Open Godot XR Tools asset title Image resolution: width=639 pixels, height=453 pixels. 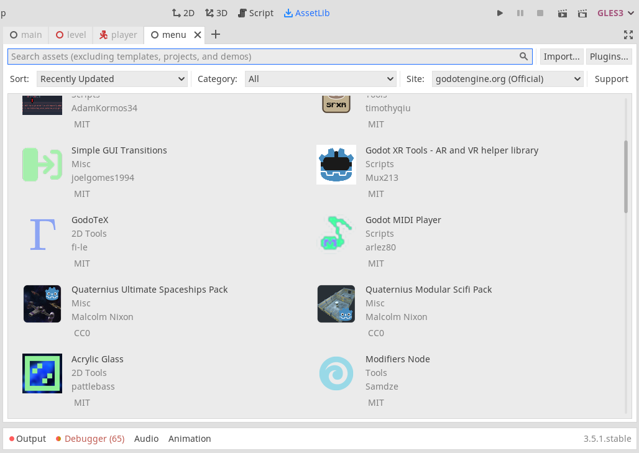pyautogui.click(x=452, y=150)
